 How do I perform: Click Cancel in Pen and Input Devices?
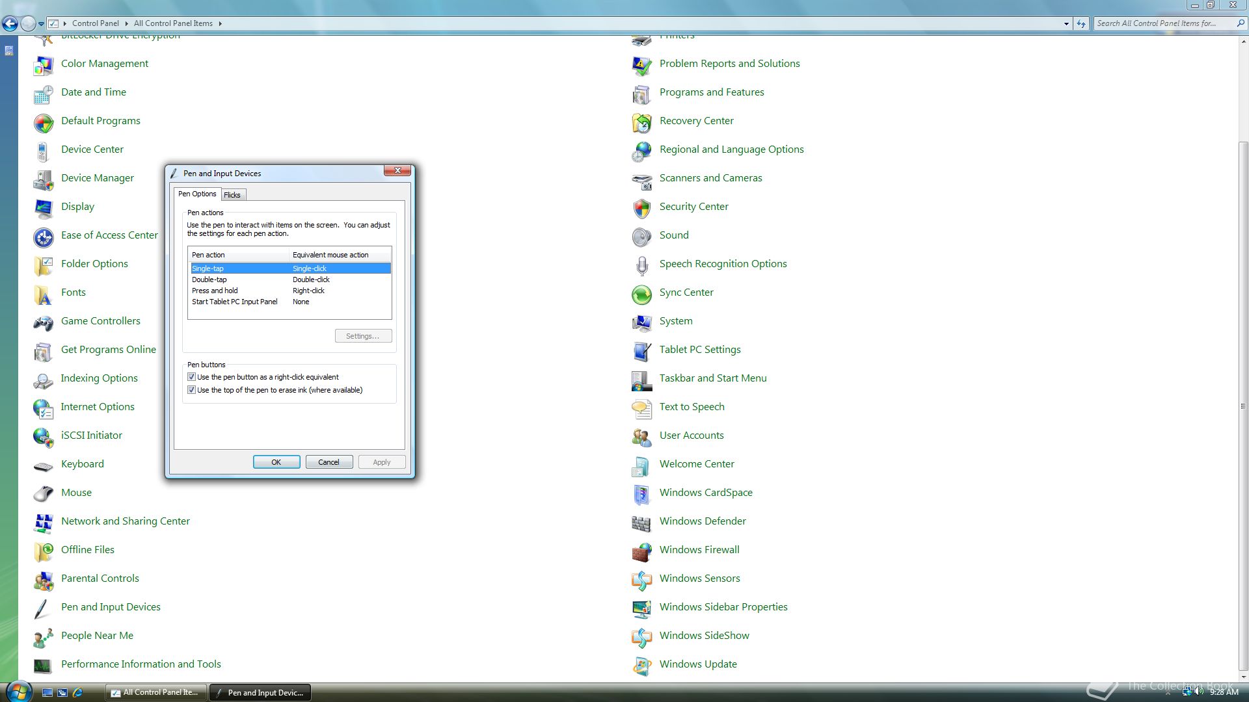click(329, 462)
